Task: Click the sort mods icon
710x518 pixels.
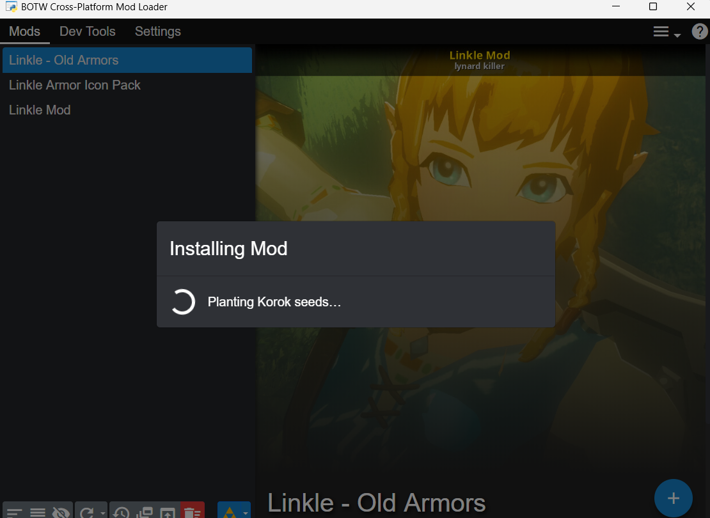Action: point(15,513)
